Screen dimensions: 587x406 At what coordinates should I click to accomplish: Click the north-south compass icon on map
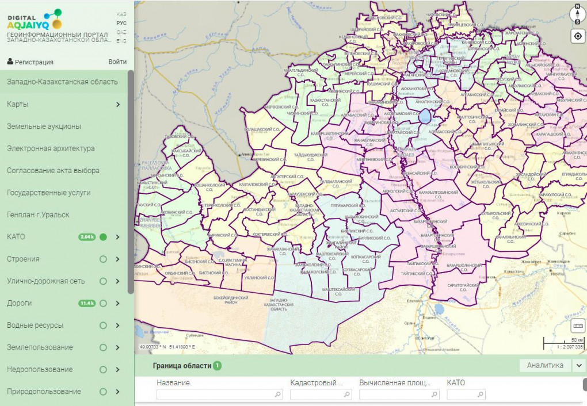[578, 14]
